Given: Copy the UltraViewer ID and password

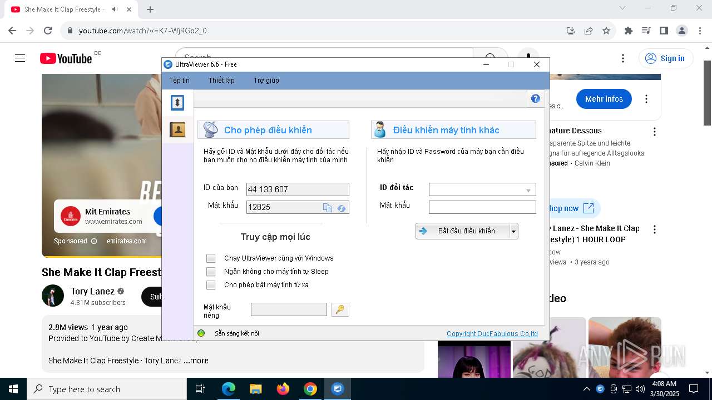Looking at the screenshot, I should tap(328, 208).
